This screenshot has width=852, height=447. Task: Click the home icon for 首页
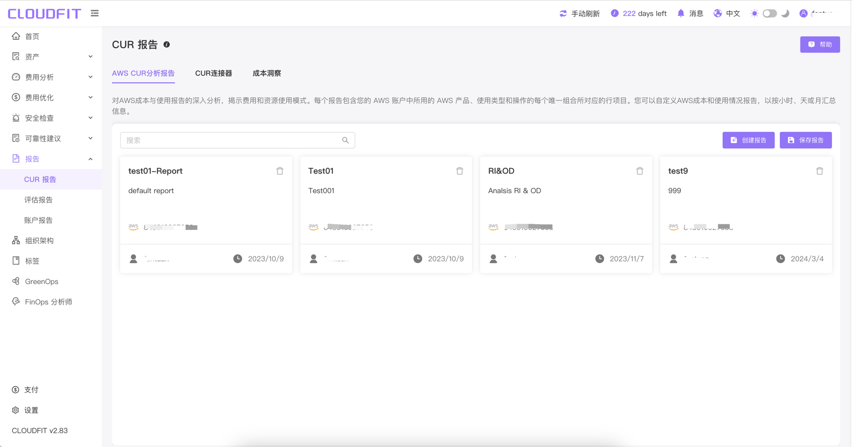(16, 36)
